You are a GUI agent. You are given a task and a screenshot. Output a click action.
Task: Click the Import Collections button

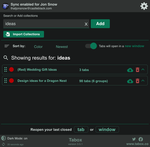(x=24, y=34)
